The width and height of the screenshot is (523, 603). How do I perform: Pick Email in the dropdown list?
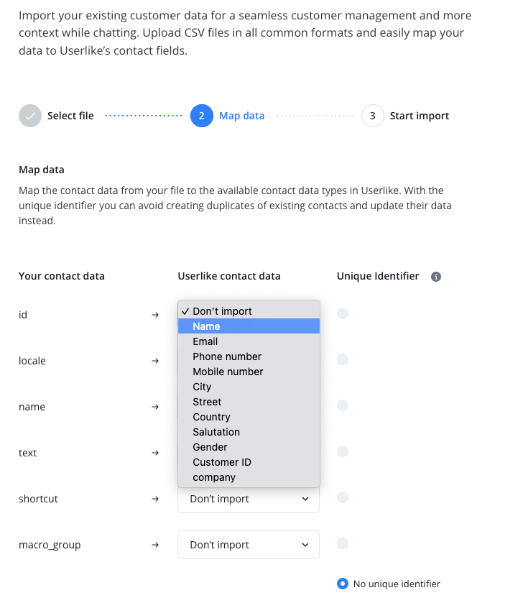[x=205, y=341]
